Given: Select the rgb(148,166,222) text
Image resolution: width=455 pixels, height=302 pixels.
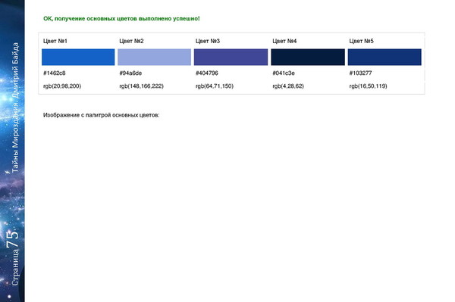Looking at the screenshot, I should (x=141, y=86).
